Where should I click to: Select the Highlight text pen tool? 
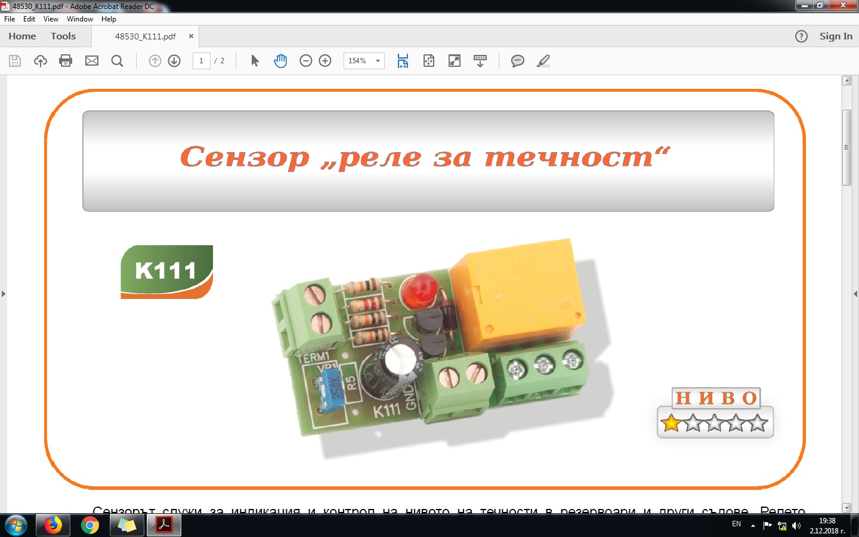[543, 61]
